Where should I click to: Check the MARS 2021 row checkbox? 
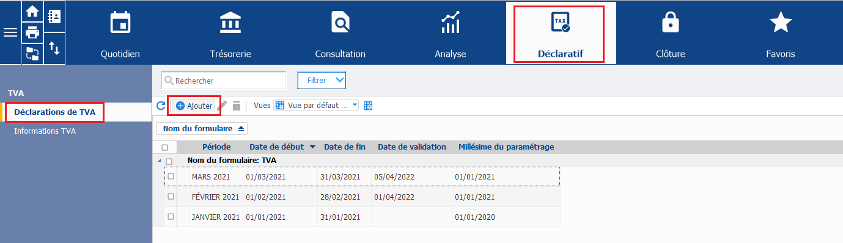(x=171, y=176)
